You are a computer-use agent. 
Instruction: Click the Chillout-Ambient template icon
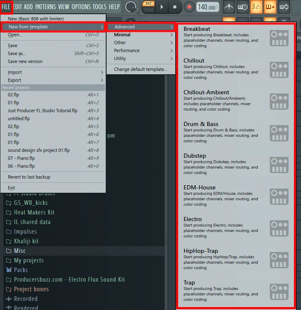pyautogui.click(x=279, y=102)
